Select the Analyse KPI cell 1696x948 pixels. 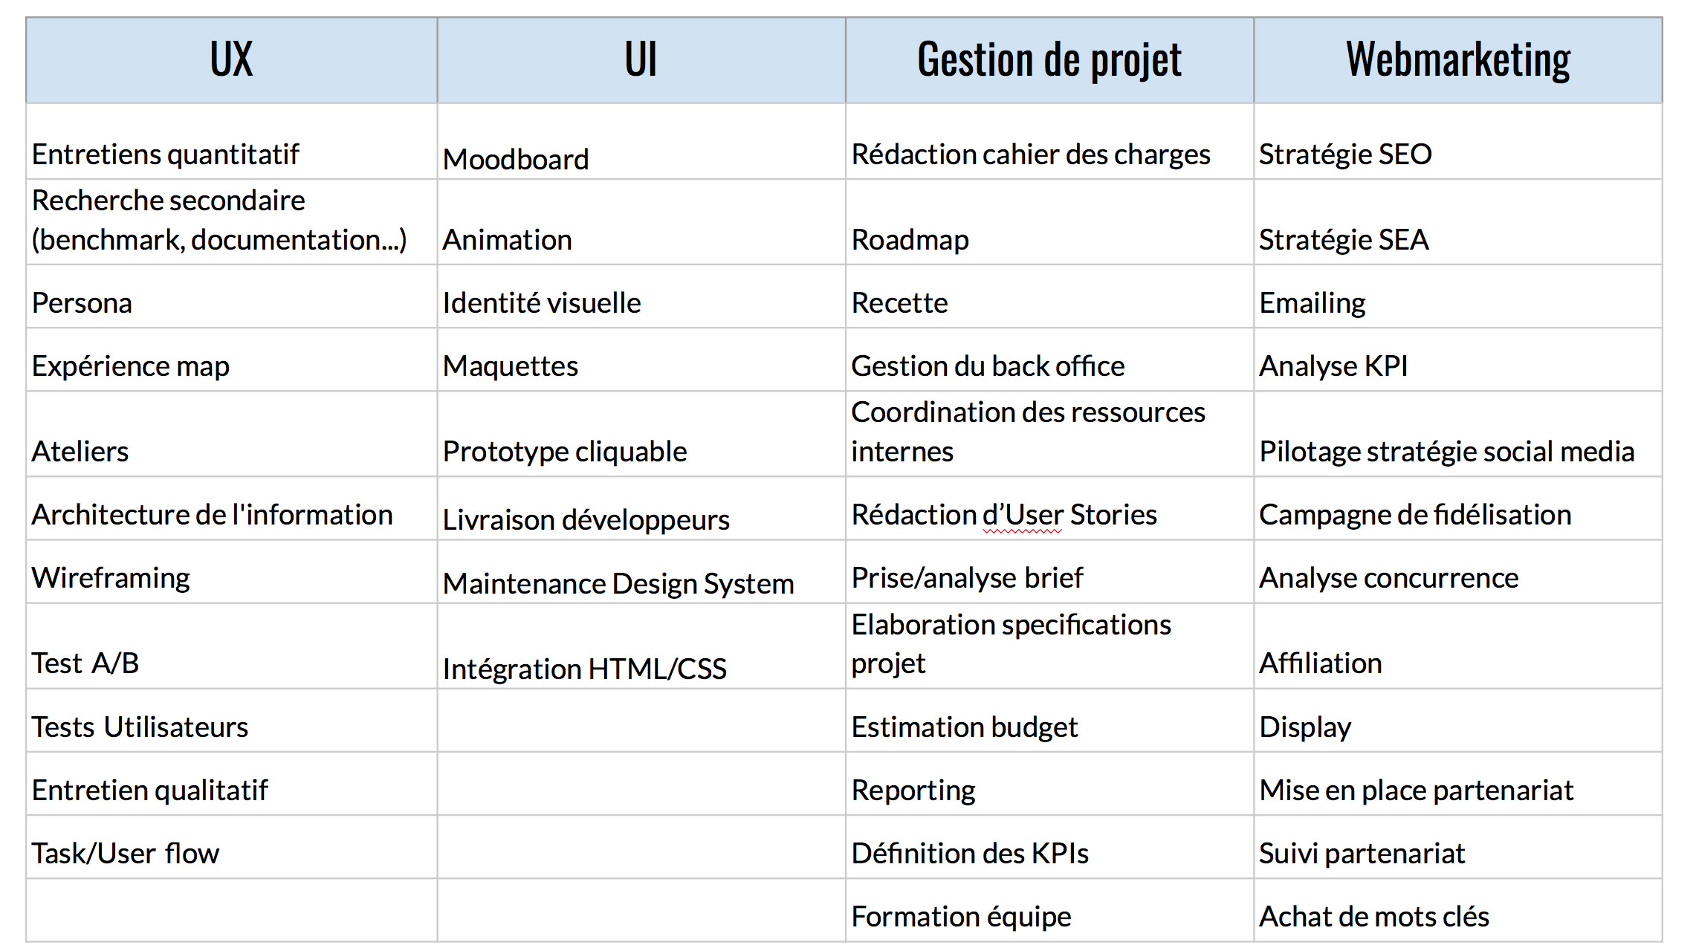[x=1458, y=360]
